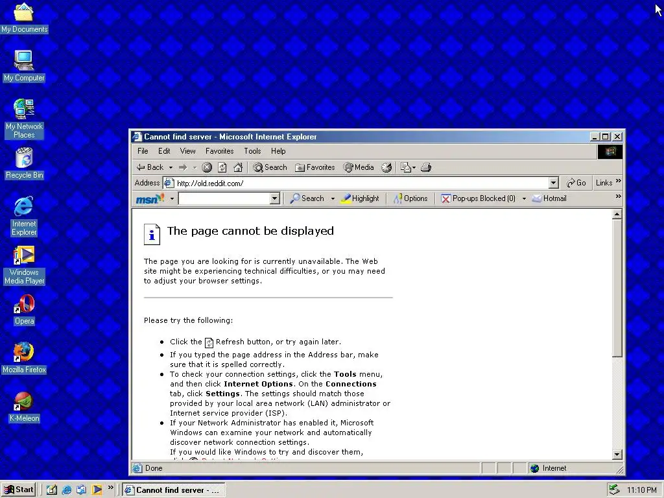Expand the Edit toolbar button dropdown
This screenshot has height=498, width=664.
click(414, 168)
